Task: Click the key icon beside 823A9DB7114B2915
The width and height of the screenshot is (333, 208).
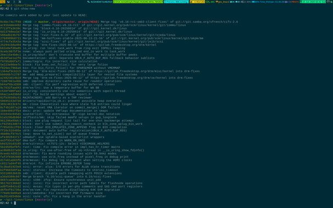Action: click(88, 2)
